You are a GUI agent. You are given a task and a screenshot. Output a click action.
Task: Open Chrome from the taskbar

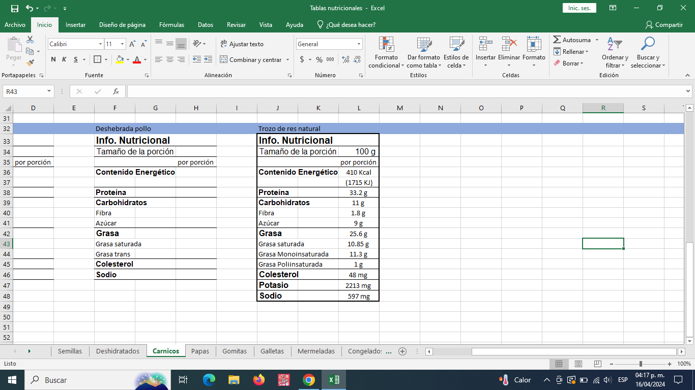coord(308,379)
